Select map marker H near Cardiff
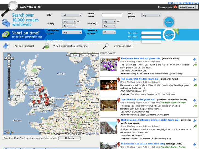Screen dimensions: 199x149 click(x=34, y=102)
